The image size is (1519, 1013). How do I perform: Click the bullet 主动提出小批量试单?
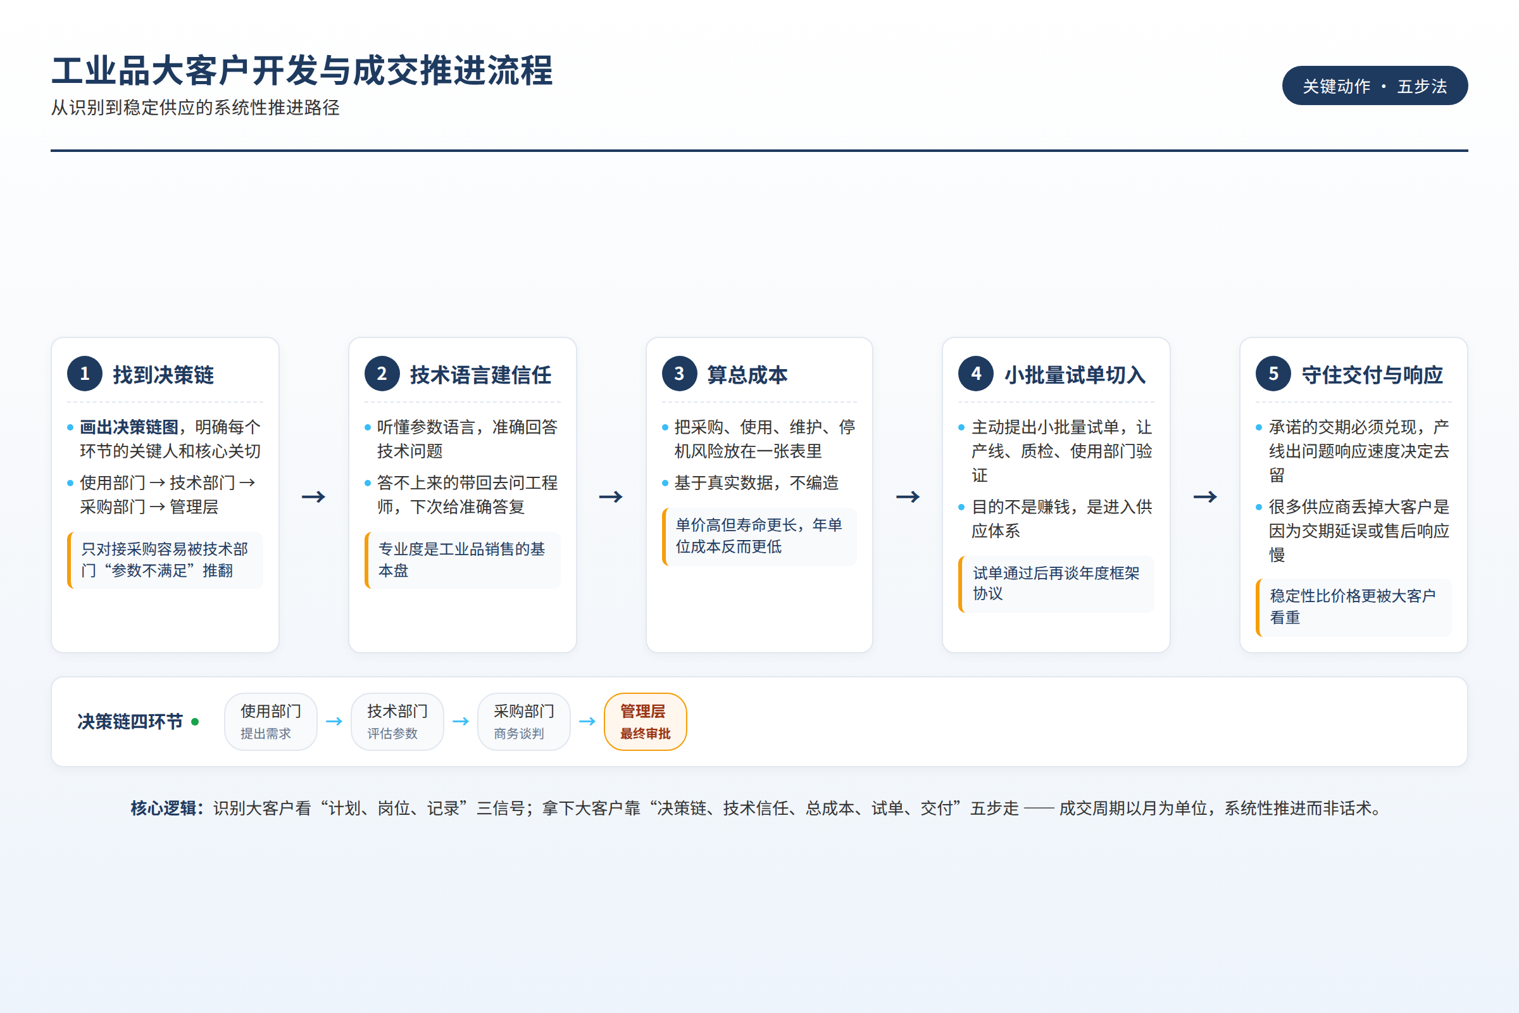(x=1056, y=451)
